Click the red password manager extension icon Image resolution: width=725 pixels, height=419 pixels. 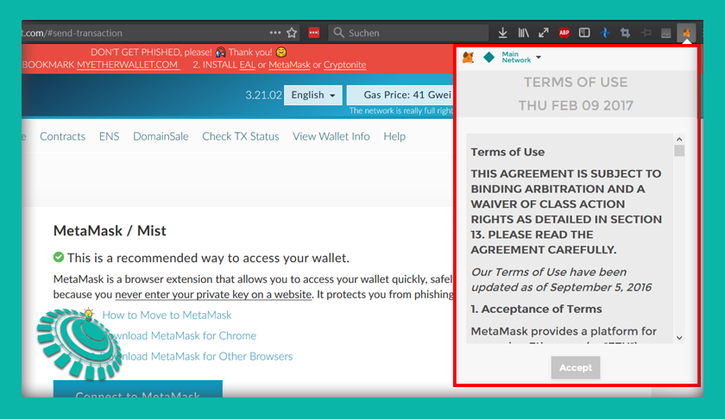[314, 33]
